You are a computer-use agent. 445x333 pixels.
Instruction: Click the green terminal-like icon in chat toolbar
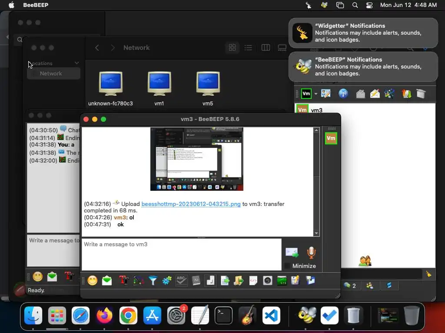[x=282, y=281]
